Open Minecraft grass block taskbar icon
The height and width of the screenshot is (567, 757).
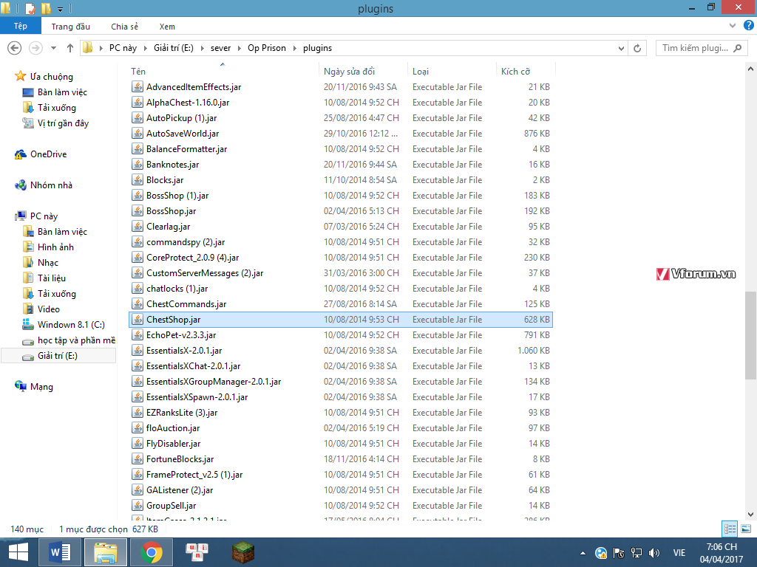tap(242, 552)
